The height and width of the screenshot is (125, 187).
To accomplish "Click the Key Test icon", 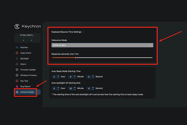I will click(17, 81).
